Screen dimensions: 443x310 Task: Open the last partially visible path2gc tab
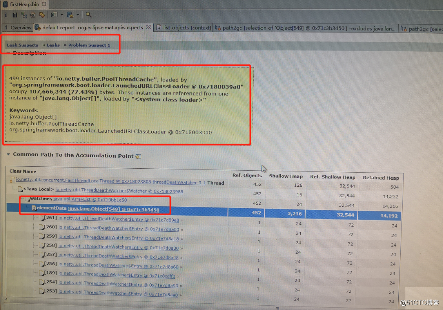pos(421,29)
